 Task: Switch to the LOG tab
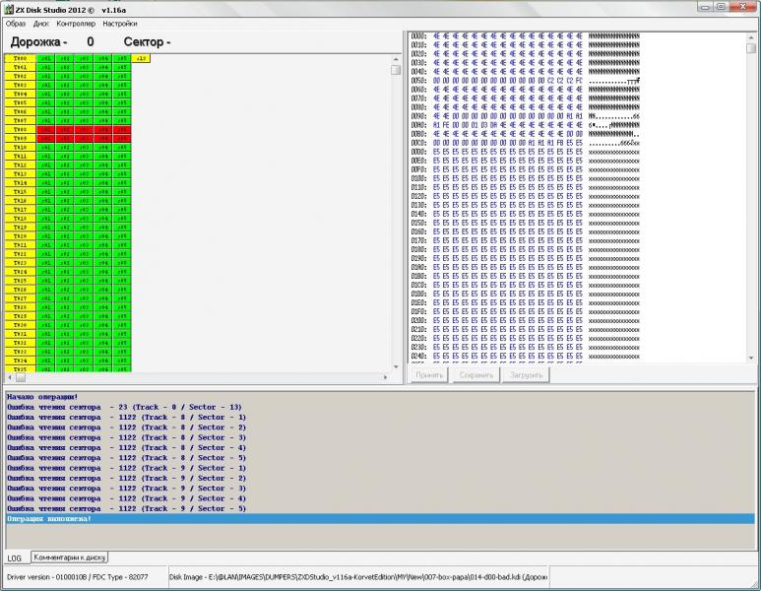(15, 558)
